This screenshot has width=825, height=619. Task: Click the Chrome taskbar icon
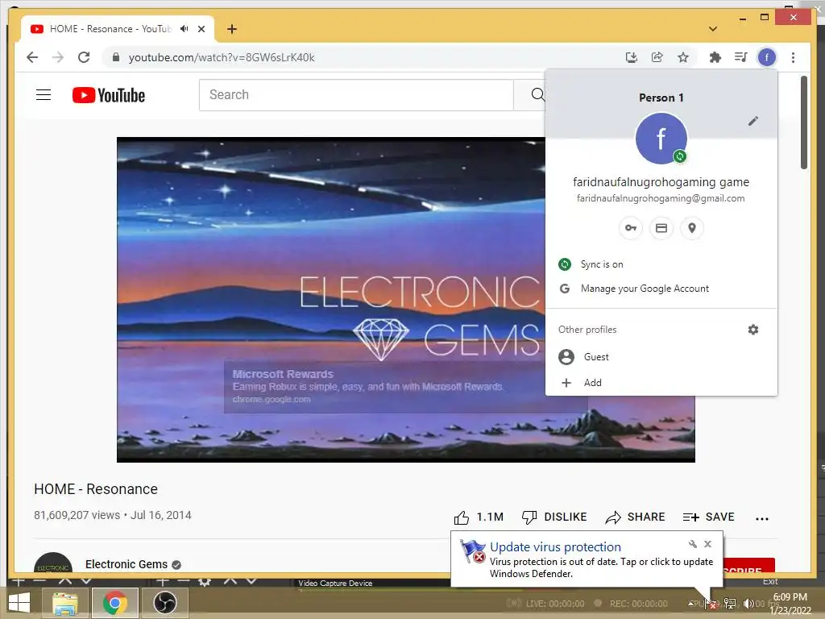115,603
